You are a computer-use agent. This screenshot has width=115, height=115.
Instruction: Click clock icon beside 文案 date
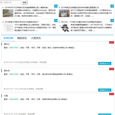(5, 114)
